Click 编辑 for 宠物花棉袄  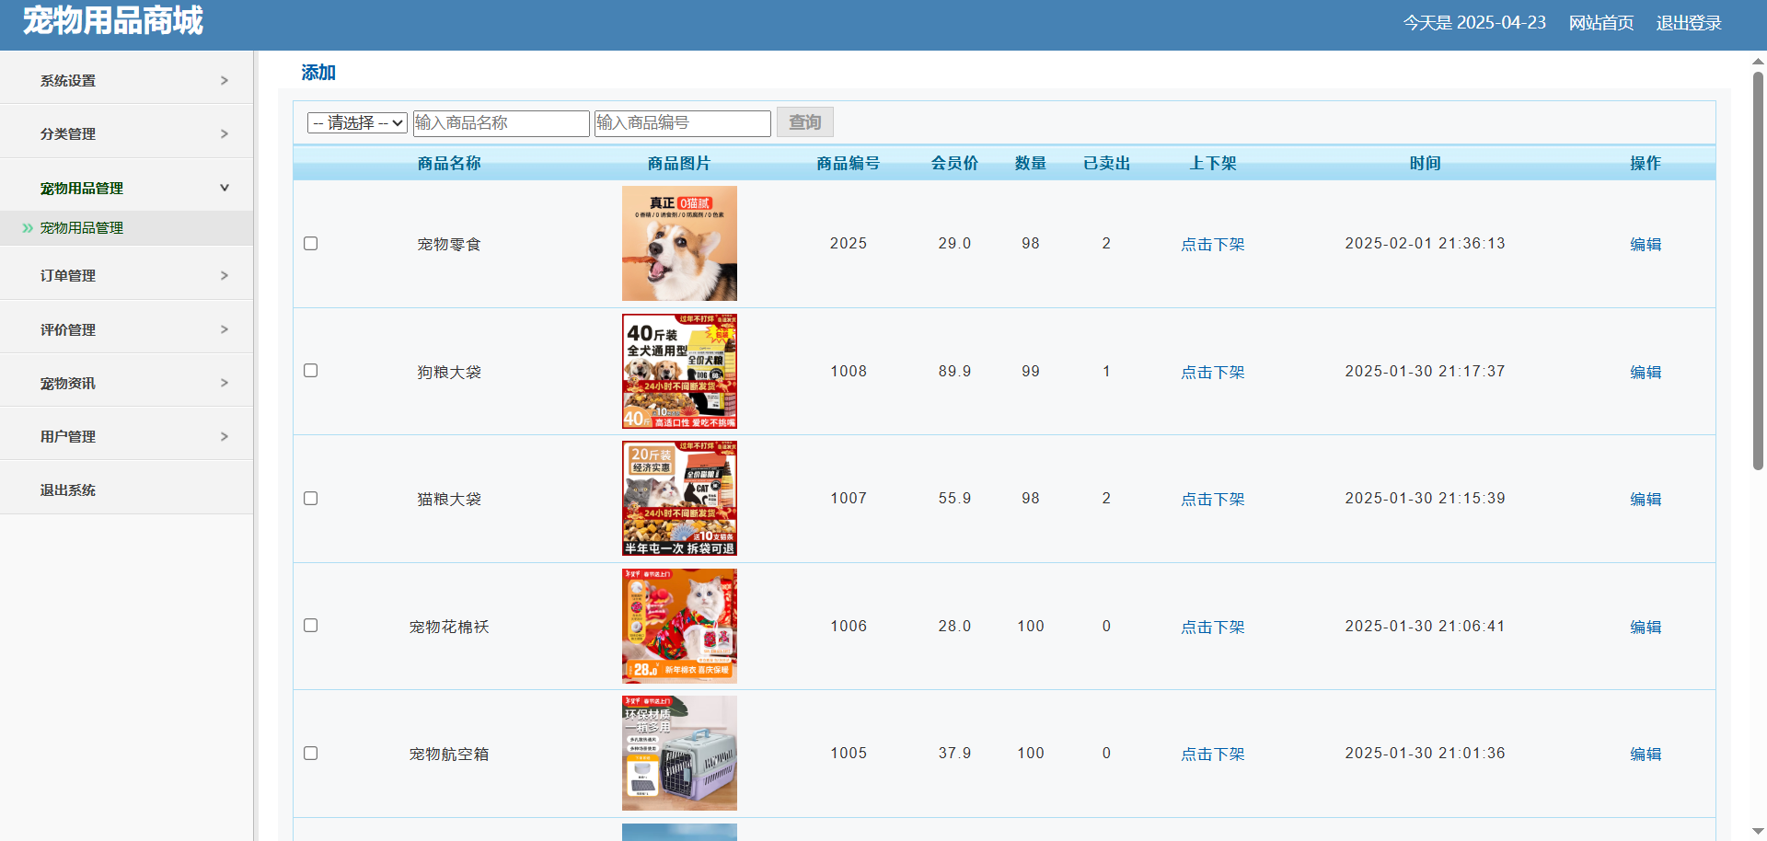point(1646,627)
